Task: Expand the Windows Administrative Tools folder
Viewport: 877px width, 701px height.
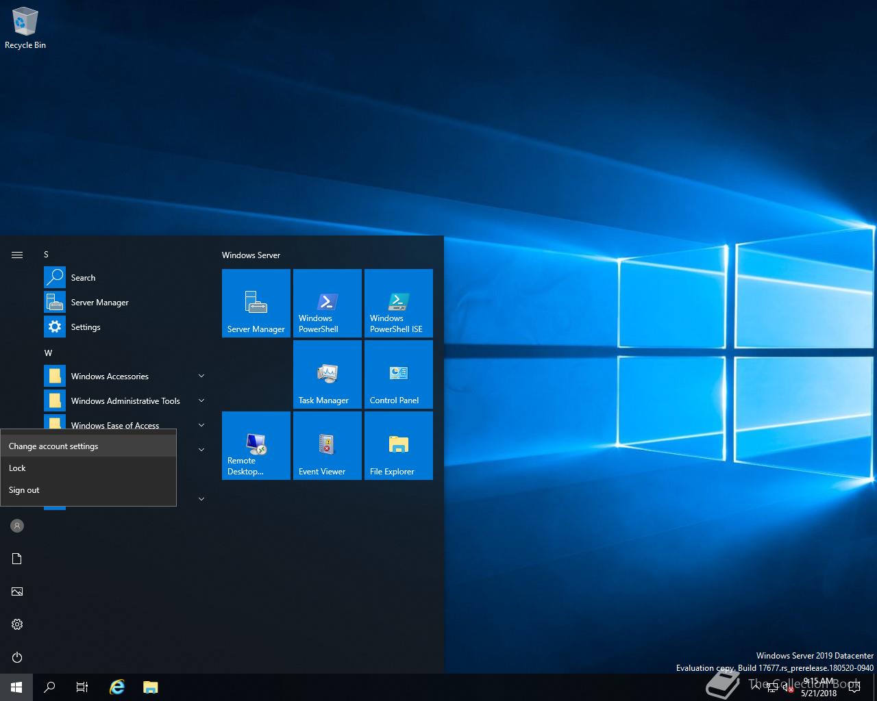Action: pyautogui.click(x=125, y=400)
